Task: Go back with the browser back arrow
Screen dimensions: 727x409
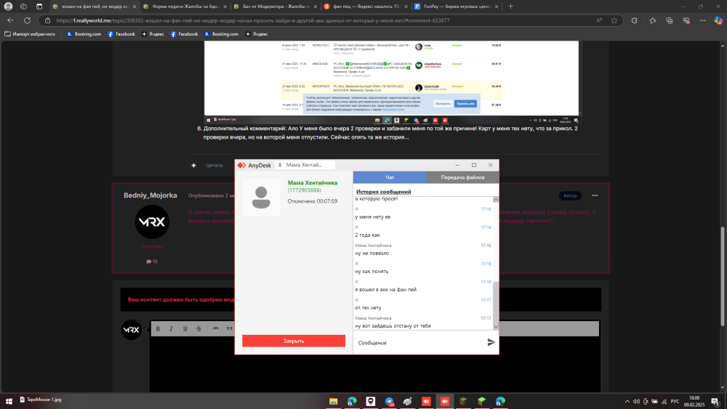Action: coord(10,20)
